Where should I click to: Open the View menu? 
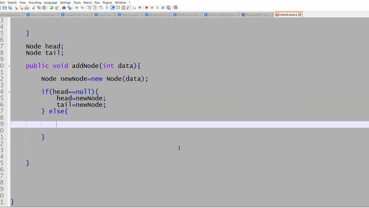(22, 2)
